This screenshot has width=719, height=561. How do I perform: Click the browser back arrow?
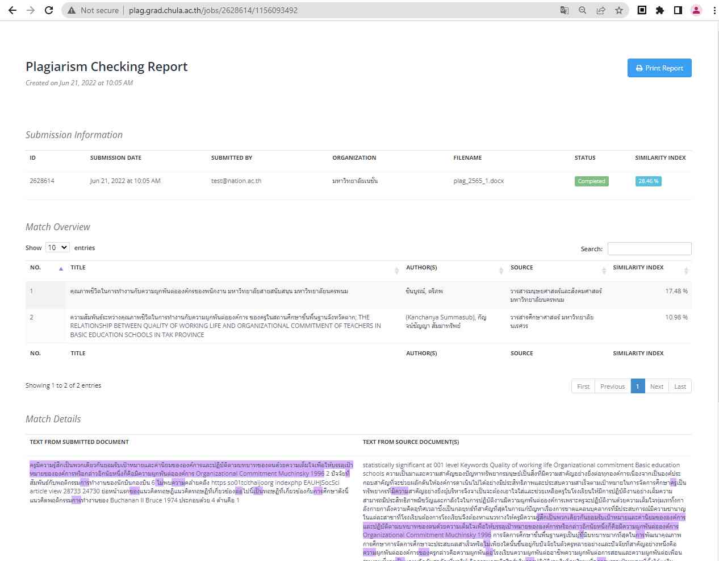[x=12, y=10]
